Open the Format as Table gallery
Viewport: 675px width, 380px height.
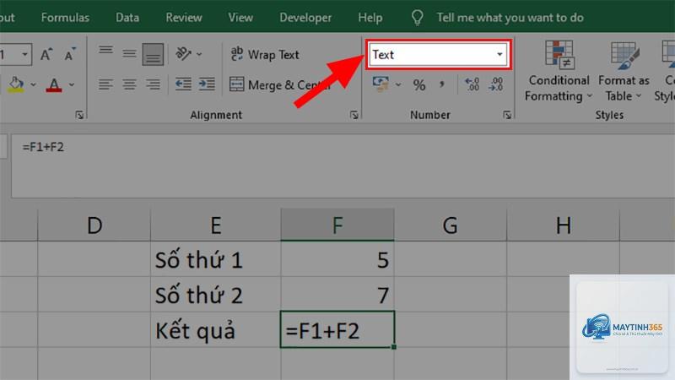tap(624, 71)
